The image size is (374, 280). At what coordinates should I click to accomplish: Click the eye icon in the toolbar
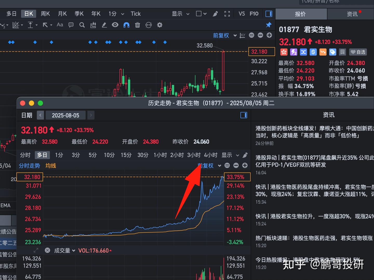[115, 25]
